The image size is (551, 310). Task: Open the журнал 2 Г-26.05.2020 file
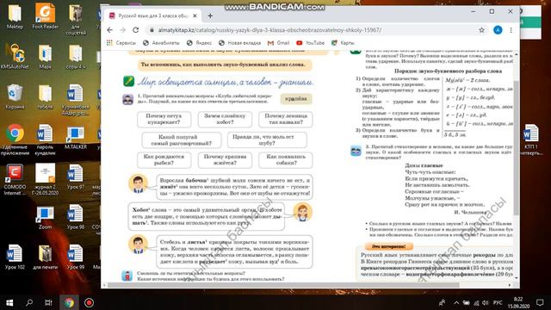[x=45, y=180]
